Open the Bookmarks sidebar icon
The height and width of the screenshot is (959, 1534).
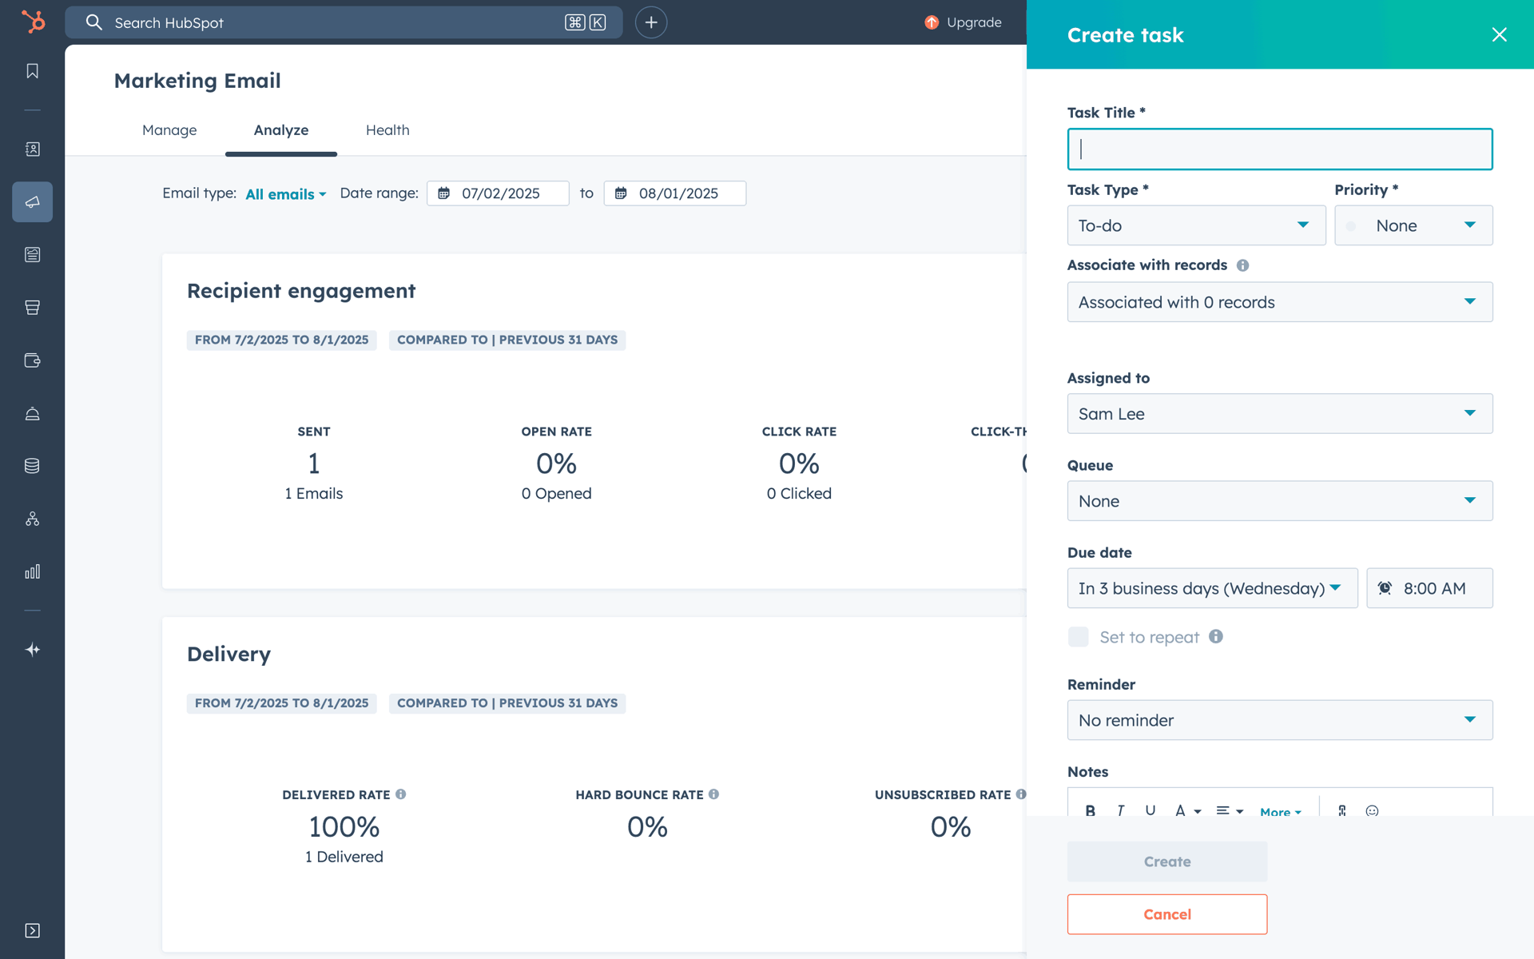point(32,71)
